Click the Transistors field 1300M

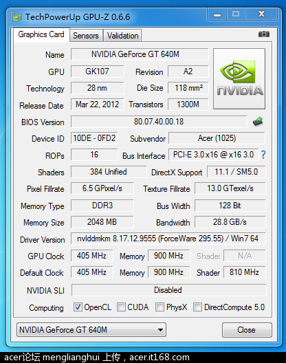pyautogui.click(x=188, y=104)
